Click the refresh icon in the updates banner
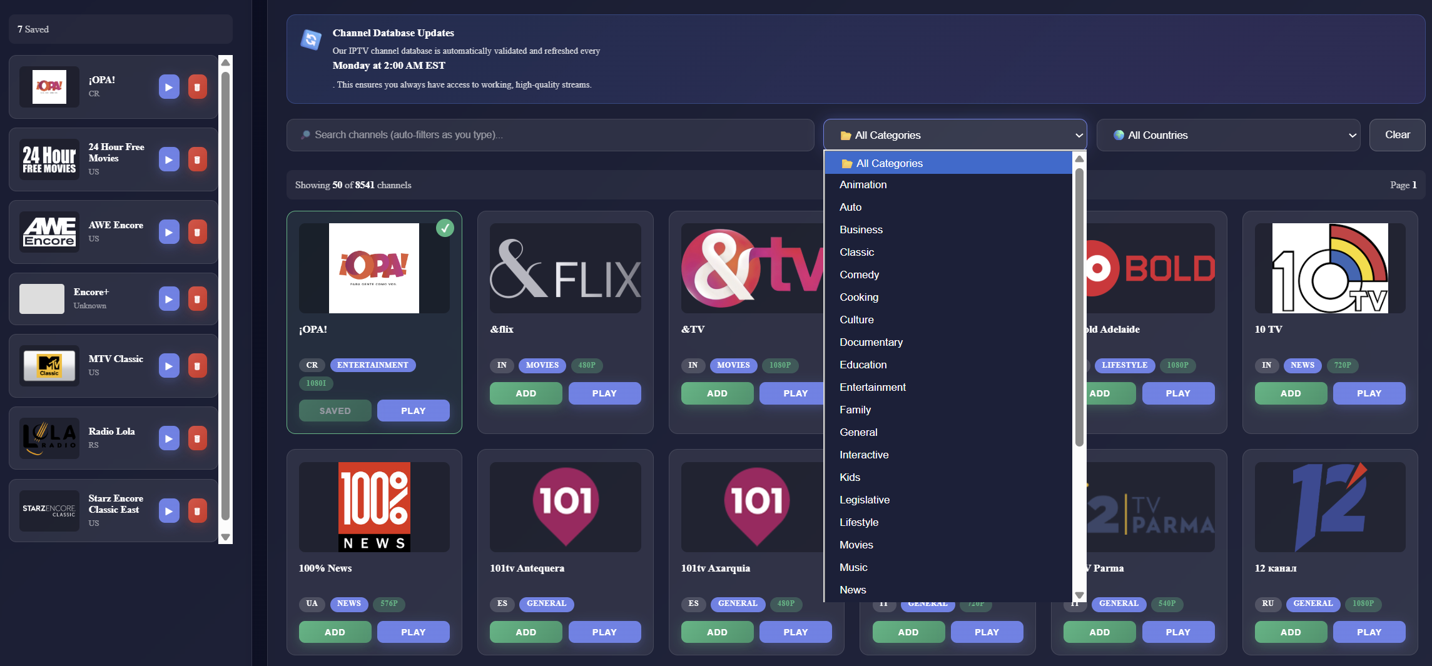 311,39
